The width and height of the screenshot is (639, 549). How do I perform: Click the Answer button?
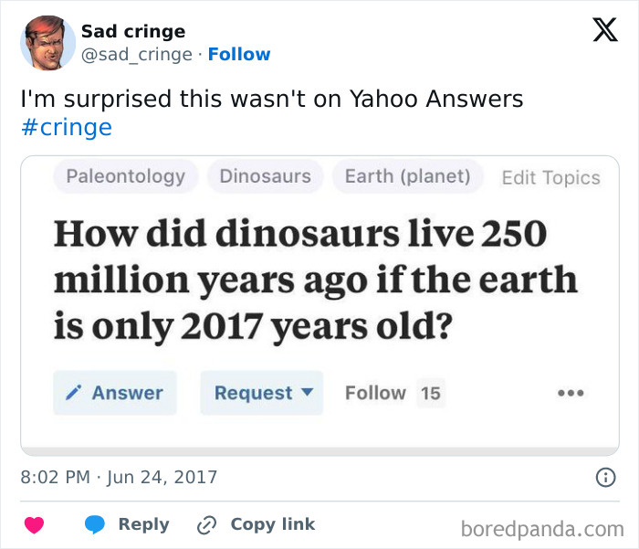pyautogui.click(x=115, y=393)
